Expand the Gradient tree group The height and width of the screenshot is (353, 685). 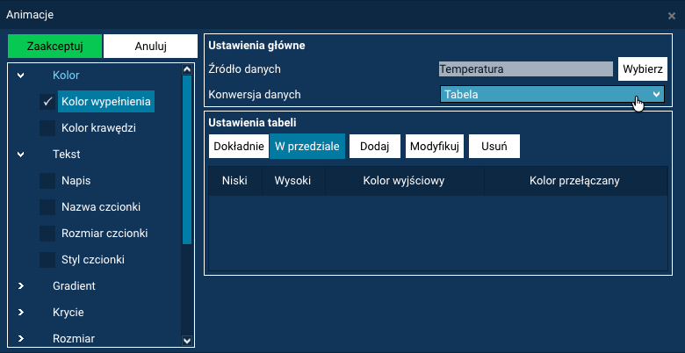tap(21, 285)
